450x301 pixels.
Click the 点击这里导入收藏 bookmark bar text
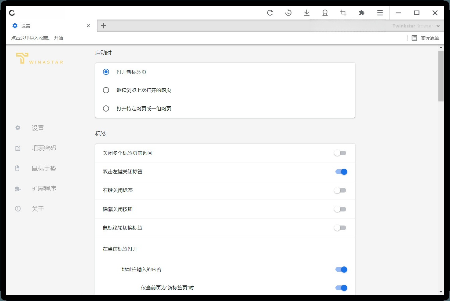30,38
